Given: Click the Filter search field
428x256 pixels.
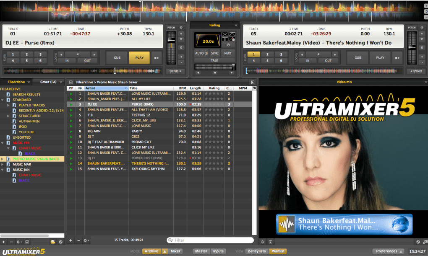Looking at the screenshot, I should click(x=210, y=240).
